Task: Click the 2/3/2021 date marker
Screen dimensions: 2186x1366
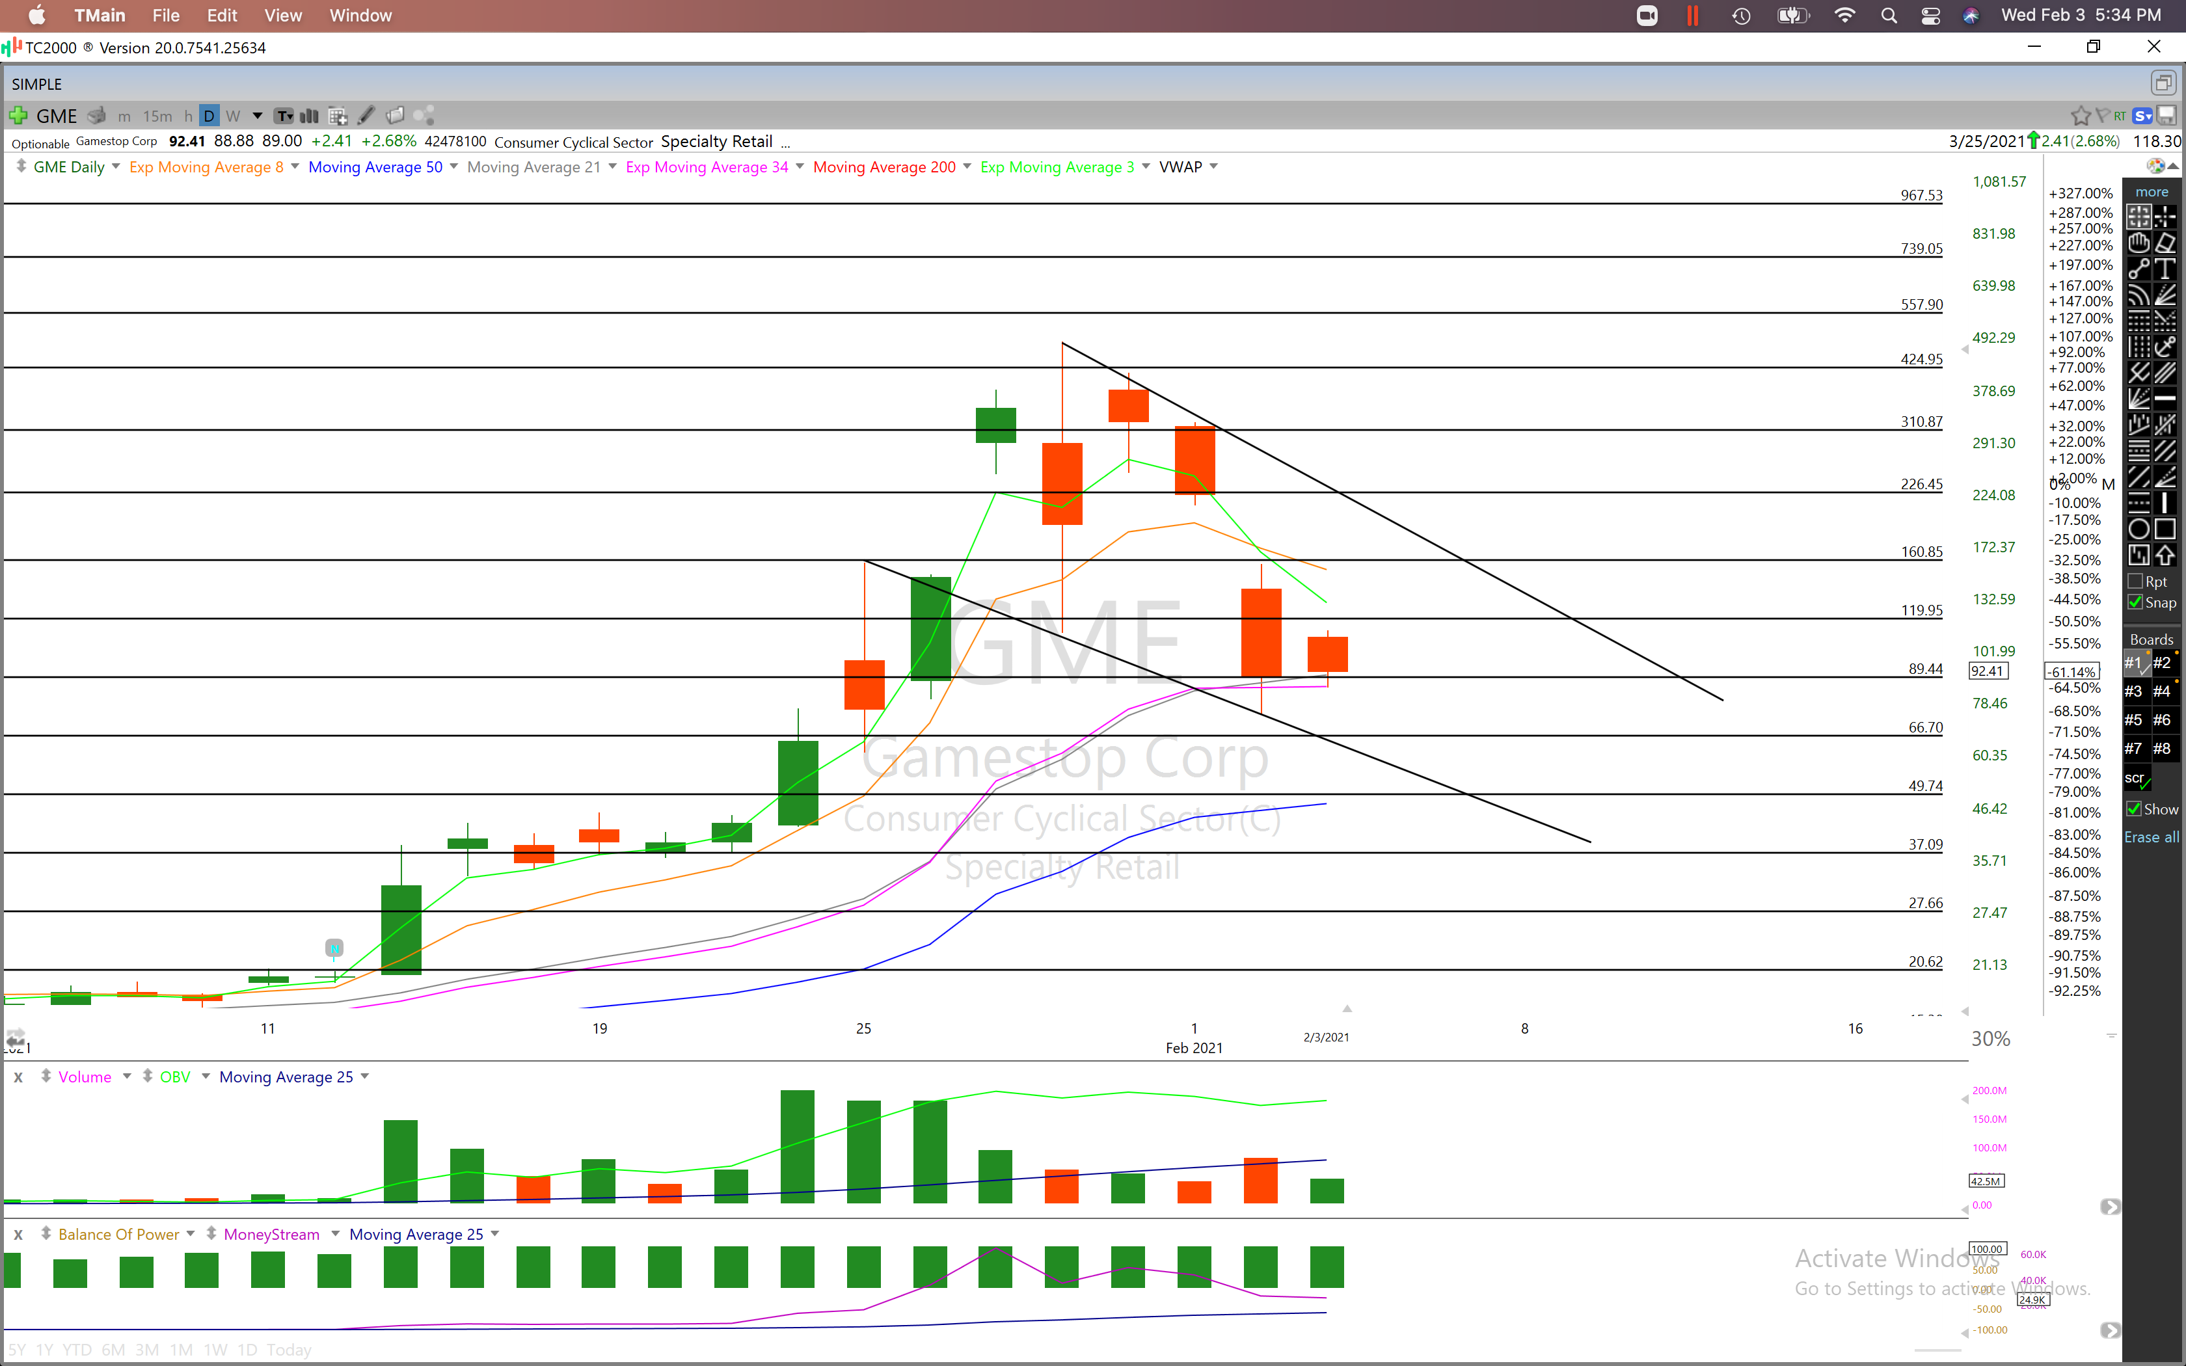Action: point(1326,1036)
